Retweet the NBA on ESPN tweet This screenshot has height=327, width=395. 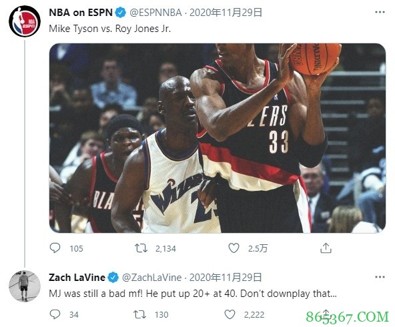[141, 248]
